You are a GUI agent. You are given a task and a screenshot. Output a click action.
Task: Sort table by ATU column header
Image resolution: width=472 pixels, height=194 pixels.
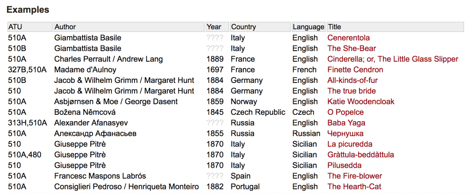pyautogui.click(x=15, y=27)
